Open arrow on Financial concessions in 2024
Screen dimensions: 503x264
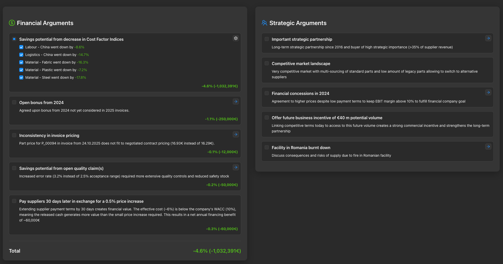point(488,92)
